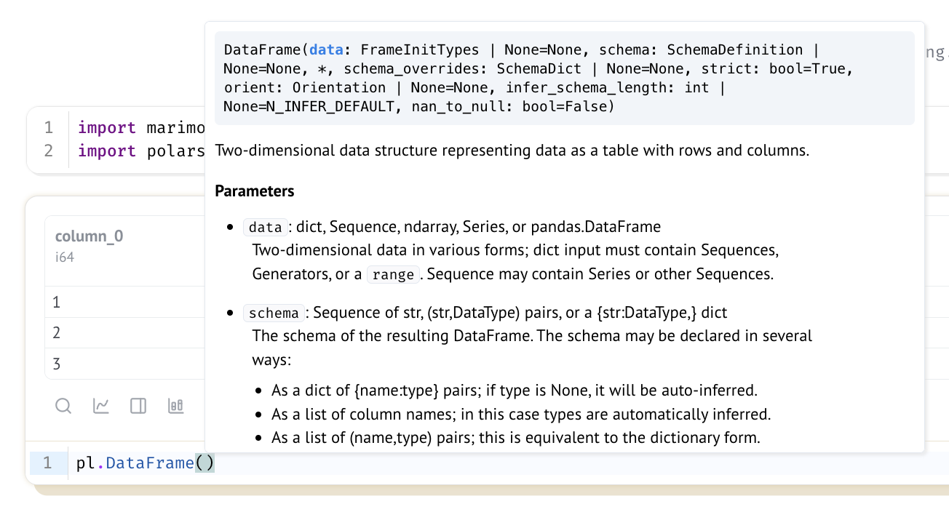Click the schema parameter name in the list
The image size is (949, 528).
tap(274, 313)
